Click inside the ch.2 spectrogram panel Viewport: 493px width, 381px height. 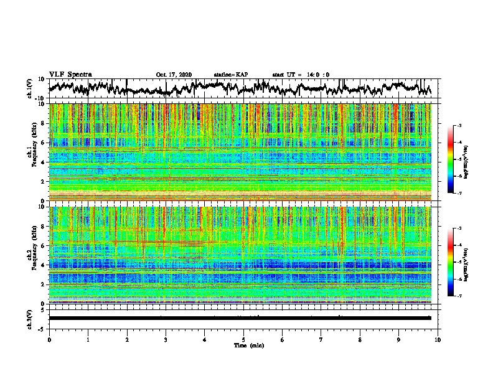pyautogui.click(x=240, y=255)
